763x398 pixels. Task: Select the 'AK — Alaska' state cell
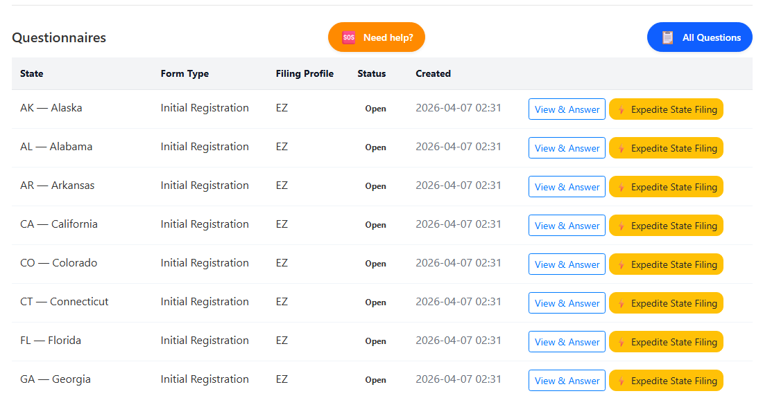click(51, 108)
